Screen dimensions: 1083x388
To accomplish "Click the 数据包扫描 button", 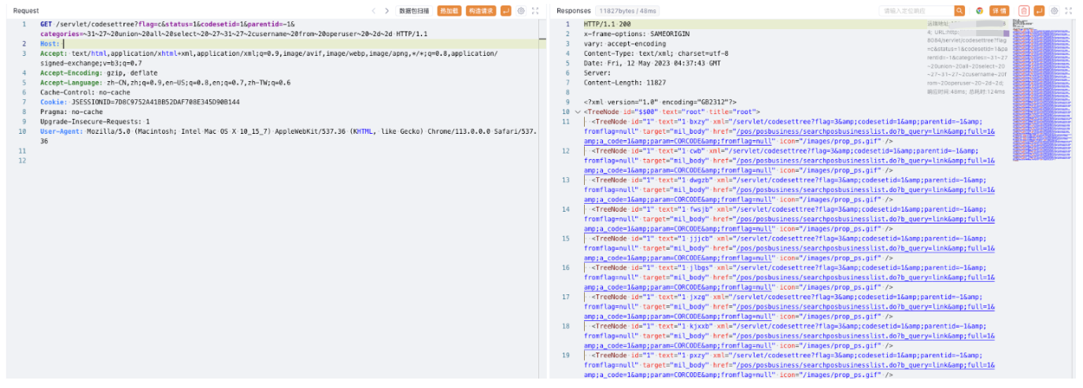I will click(414, 11).
